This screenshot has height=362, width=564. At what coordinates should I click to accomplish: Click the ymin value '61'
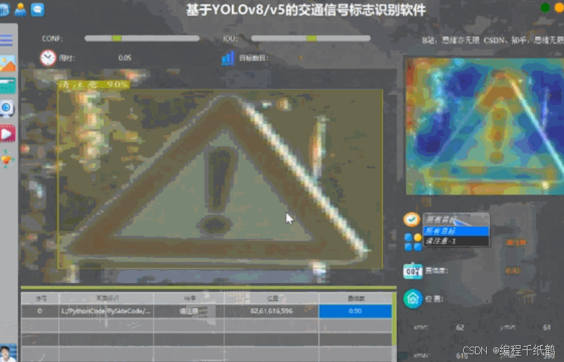(x=546, y=327)
